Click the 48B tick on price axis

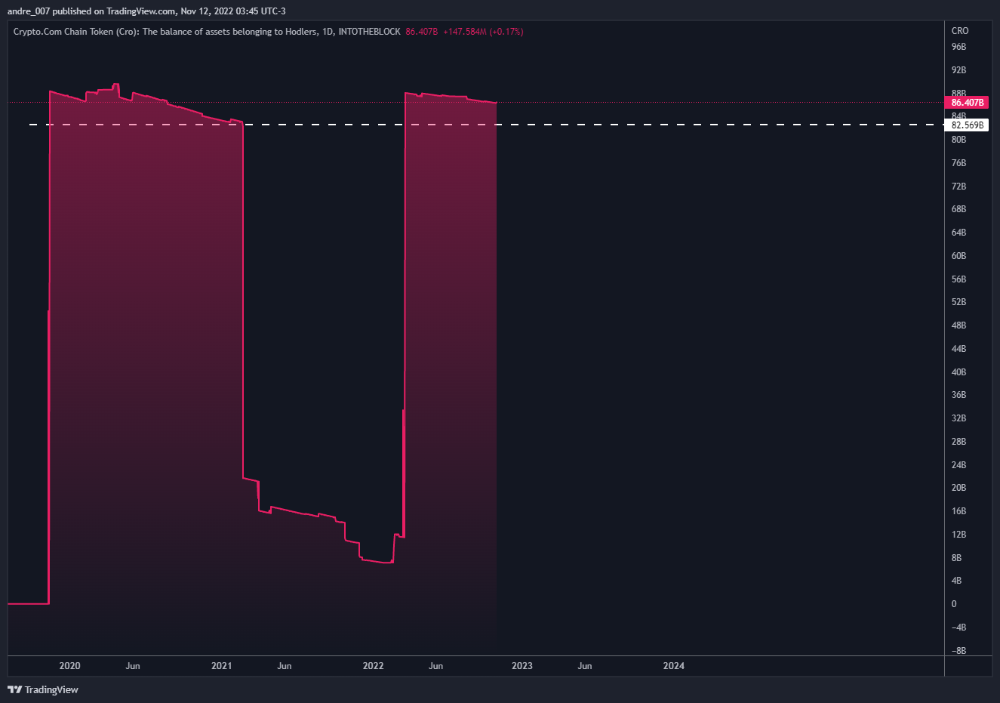[958, 325]
